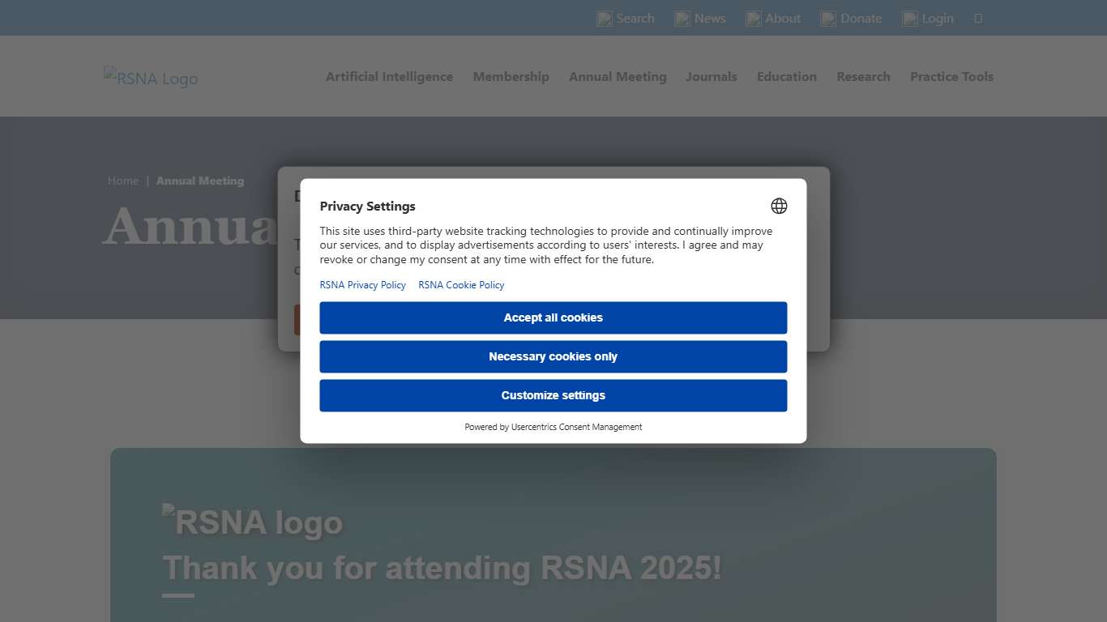
Task: Open Customize settings
Action: tap(553, 395)
